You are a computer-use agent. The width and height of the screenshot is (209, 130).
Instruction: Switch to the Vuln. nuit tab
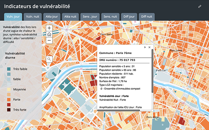33,17
